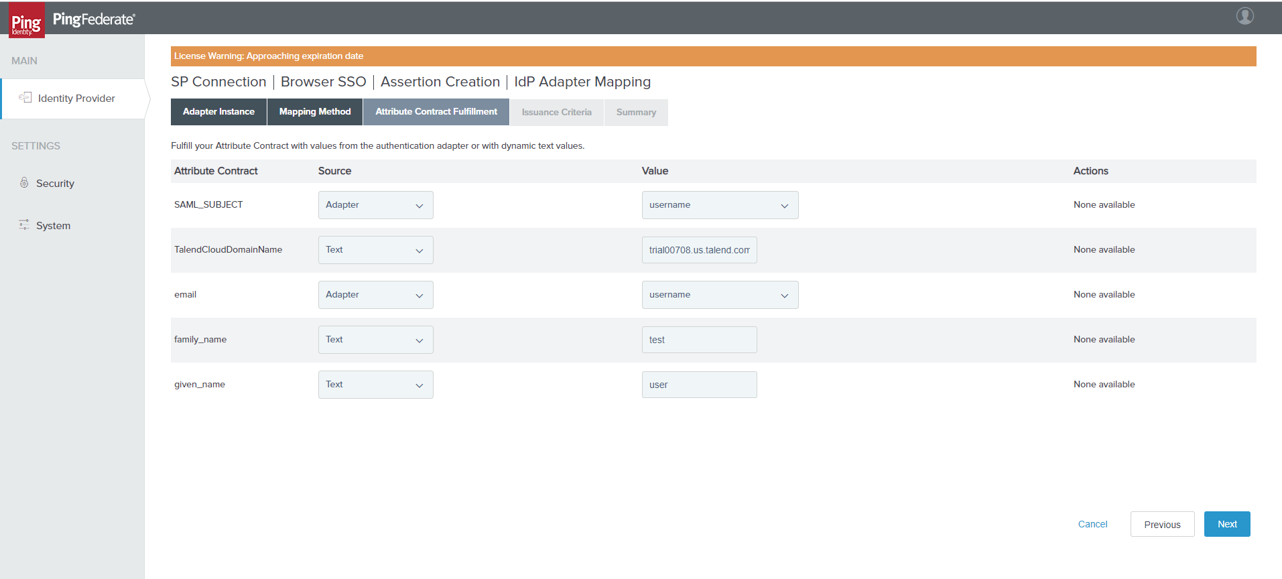Click the TalendCloudDomainName attribute label
The image size is (1282, 579).
point(228,250)
